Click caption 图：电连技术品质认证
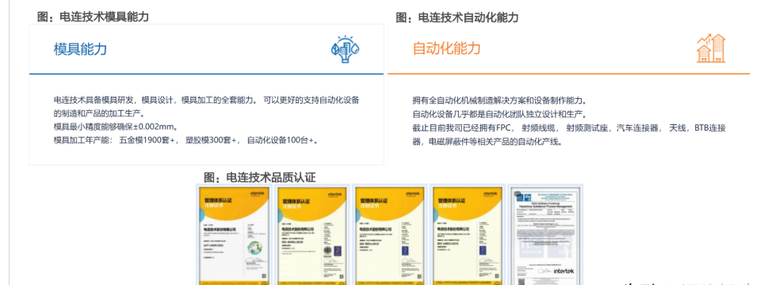The image size is (764, 285). 260,177
